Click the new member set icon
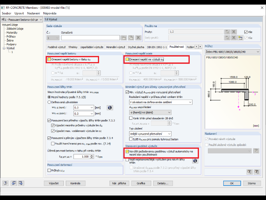Screen dimensions: 266x200 pyautogui.click(x=240, y=38)
